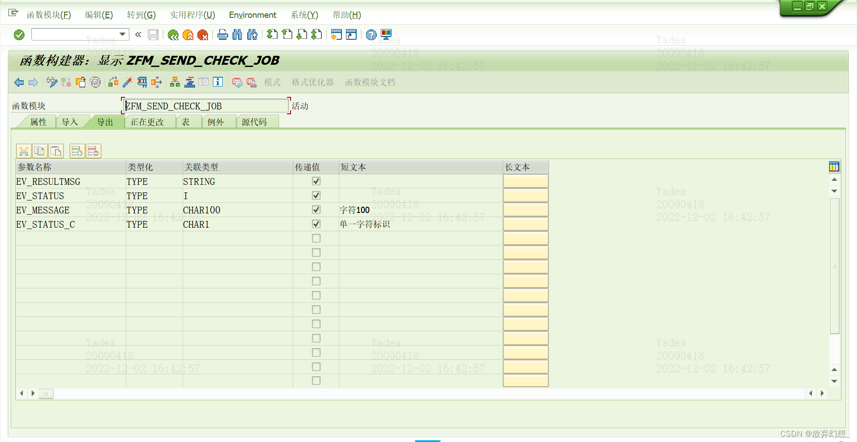Open the 转到(G) menu

141,15
